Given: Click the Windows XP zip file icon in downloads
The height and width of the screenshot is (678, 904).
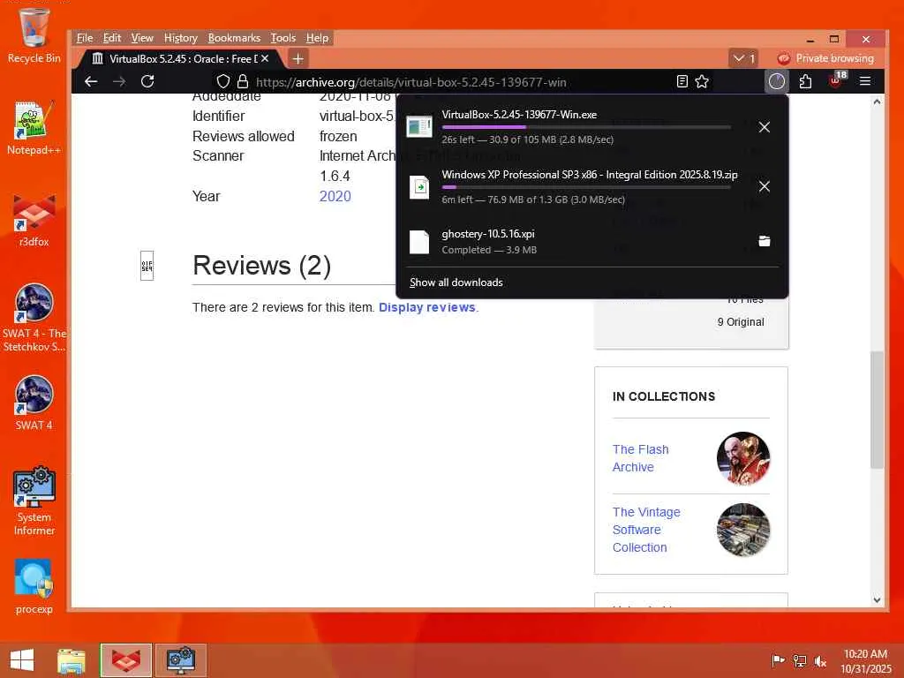Looking at the screenshot, I should [x=419, y=187].
